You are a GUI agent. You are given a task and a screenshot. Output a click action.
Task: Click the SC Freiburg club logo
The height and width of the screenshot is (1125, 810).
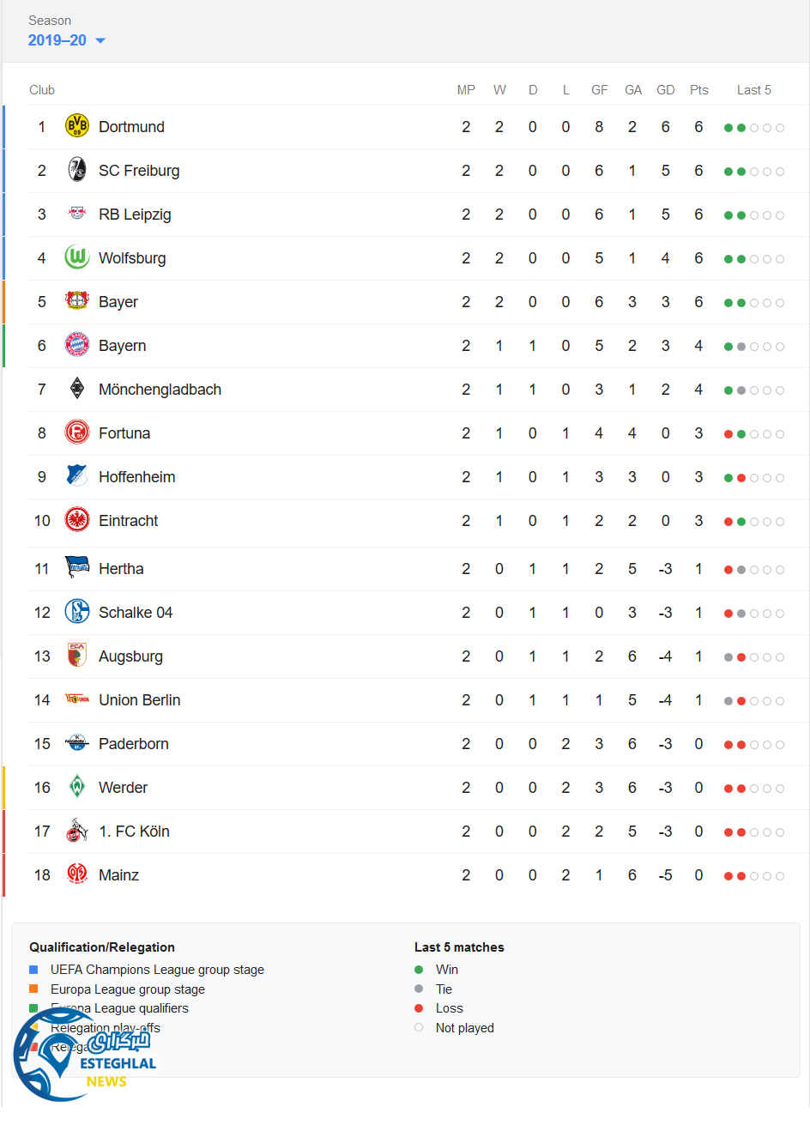coord(77,170)
